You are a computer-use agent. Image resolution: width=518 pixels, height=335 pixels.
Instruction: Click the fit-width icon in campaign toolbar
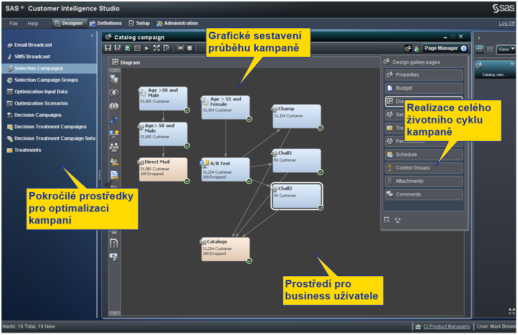(x=180, y=48)
